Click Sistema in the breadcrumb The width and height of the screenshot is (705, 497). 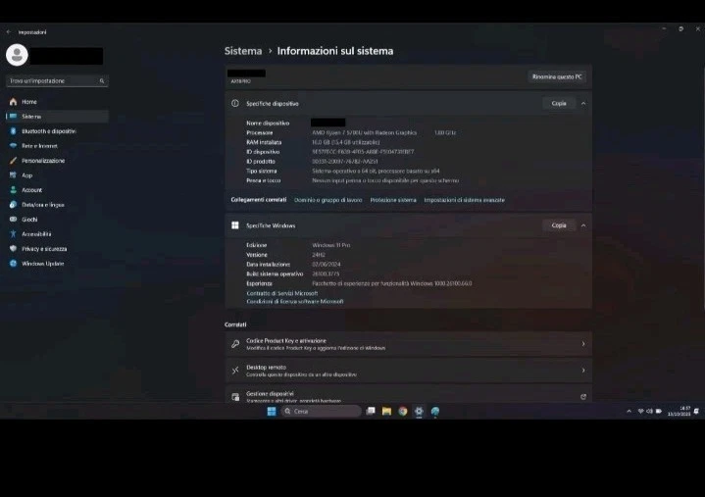point(243,51)
